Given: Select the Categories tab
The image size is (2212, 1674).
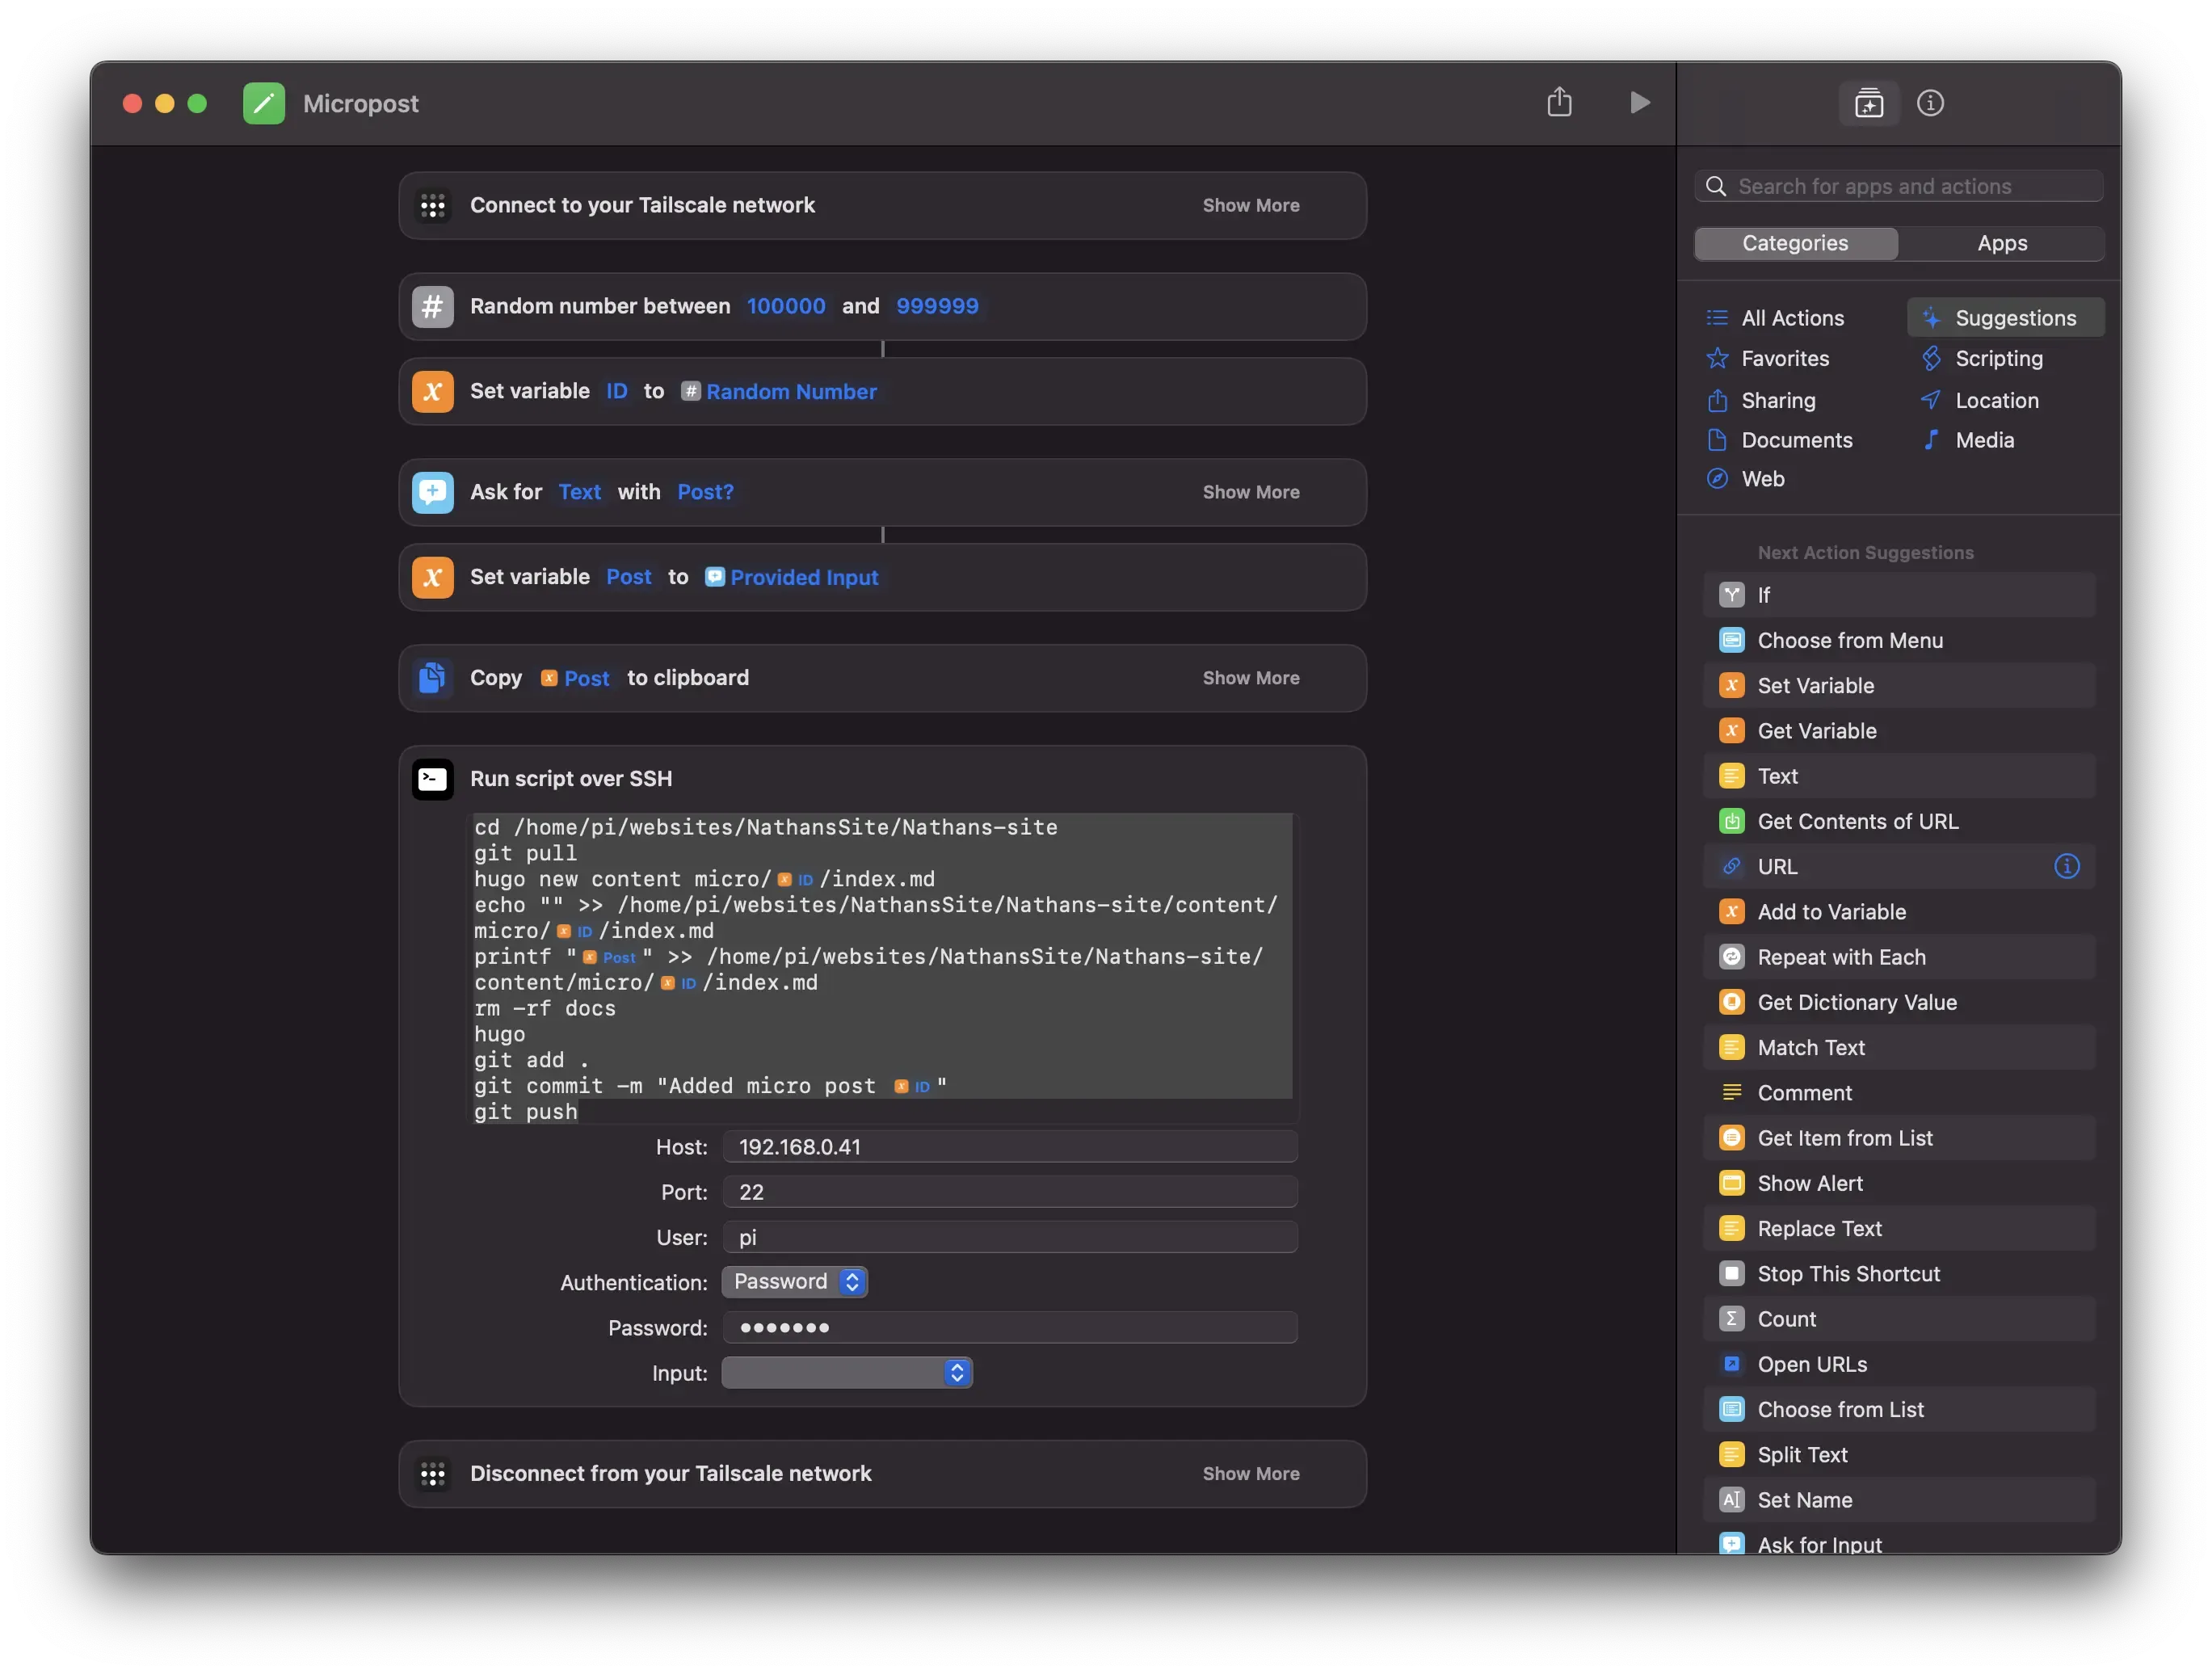Looking at the screenshot, I should click(1795, 243).
